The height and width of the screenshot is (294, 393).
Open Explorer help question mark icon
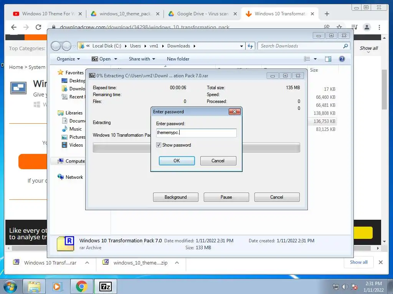click(x=342, y=59)
